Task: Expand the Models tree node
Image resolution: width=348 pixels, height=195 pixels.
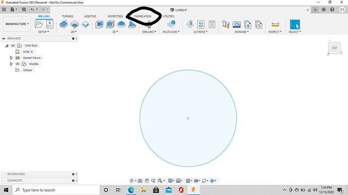Action: 11,64
